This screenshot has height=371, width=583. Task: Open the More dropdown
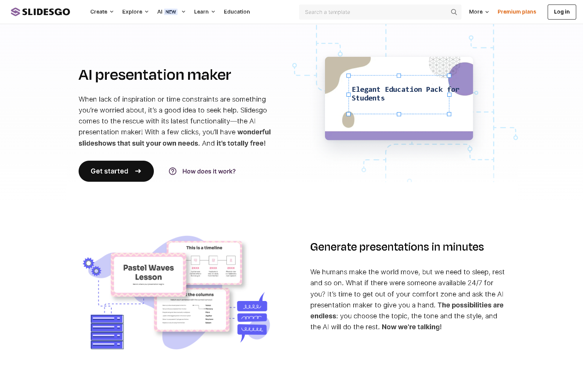tap(478, 12)
